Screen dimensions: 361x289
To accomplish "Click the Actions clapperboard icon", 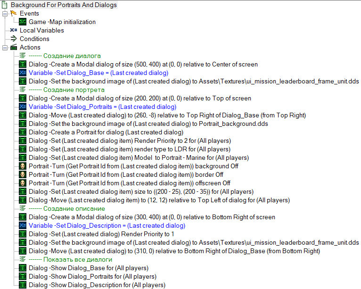I will (14, 47).
